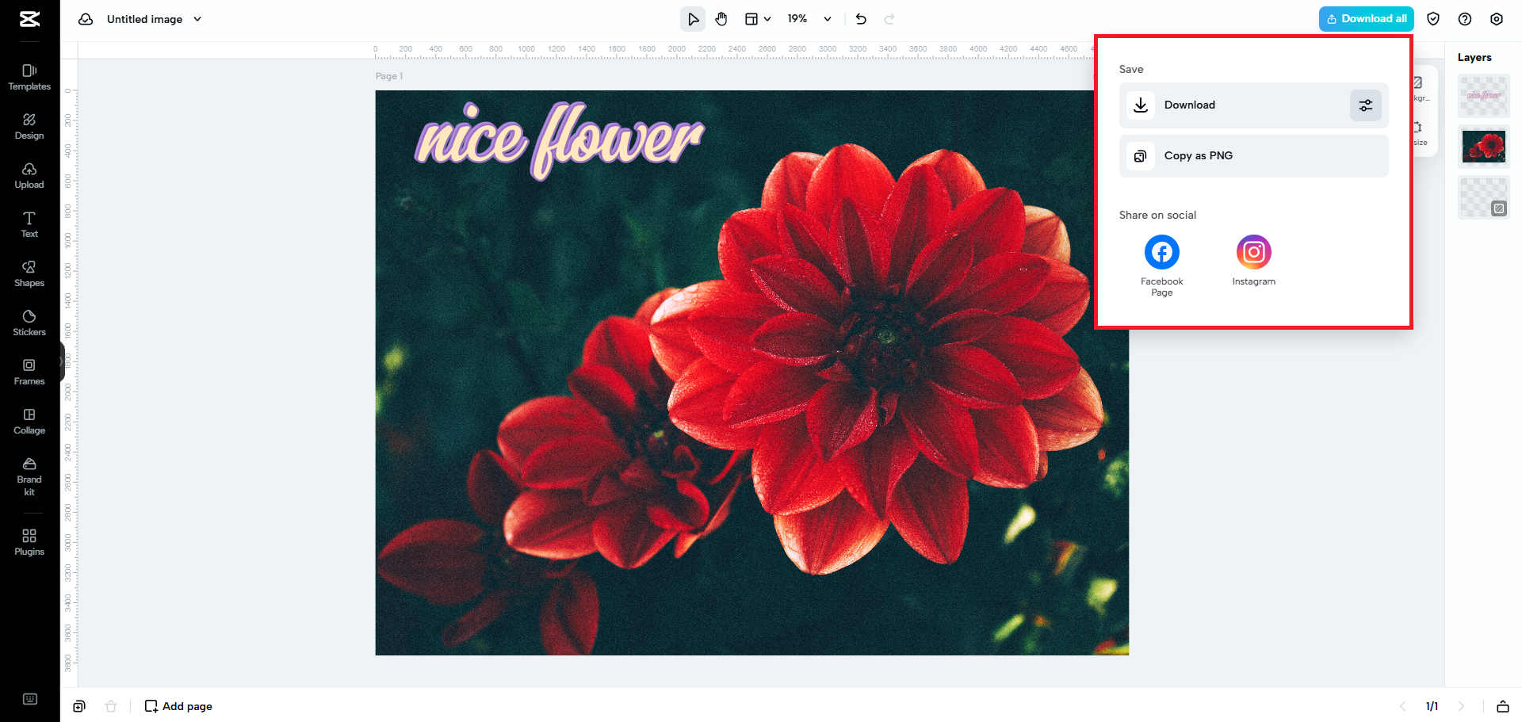Open the Brand kit panel

click(x=29, y=476)
